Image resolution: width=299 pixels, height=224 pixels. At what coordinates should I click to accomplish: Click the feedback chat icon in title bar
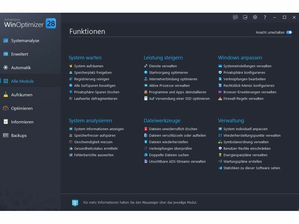pos(235,17)
